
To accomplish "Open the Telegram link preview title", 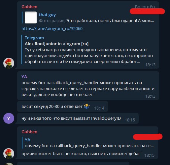I will (34, 38).
